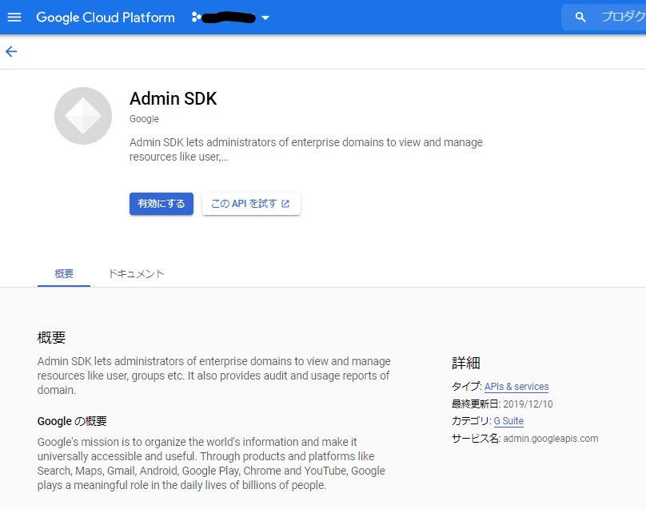
Task: Click the 有効にする enable button
Action: tap(161, 204)
